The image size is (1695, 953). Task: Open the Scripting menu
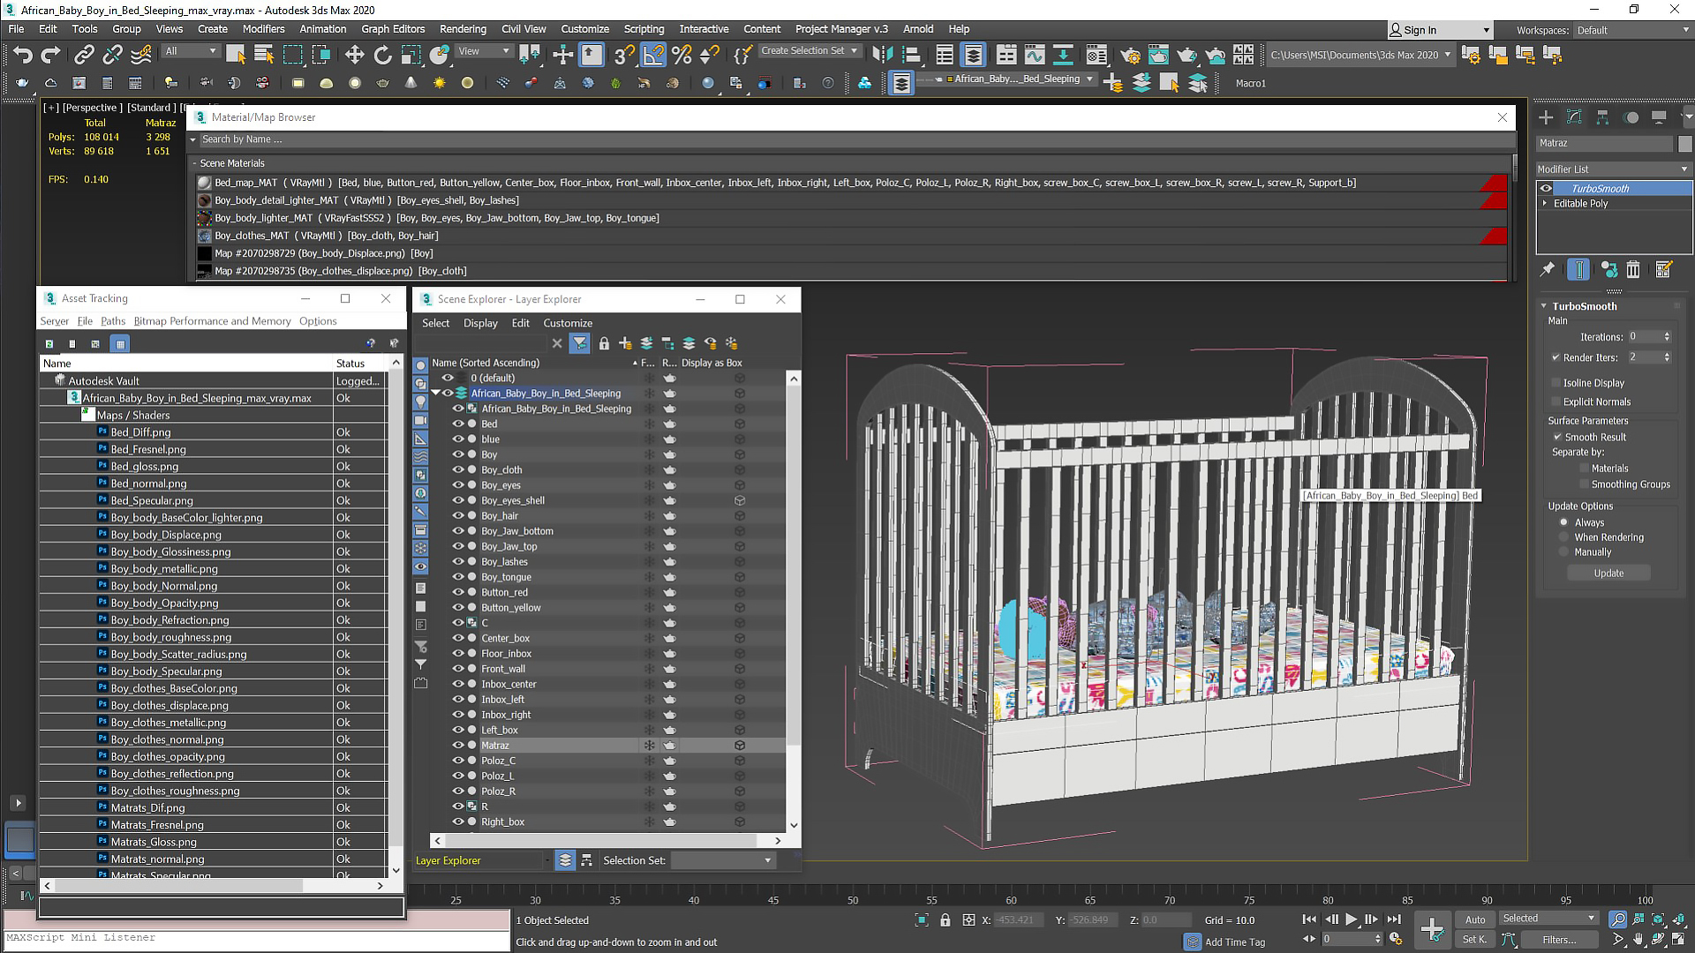click(644, 29)
